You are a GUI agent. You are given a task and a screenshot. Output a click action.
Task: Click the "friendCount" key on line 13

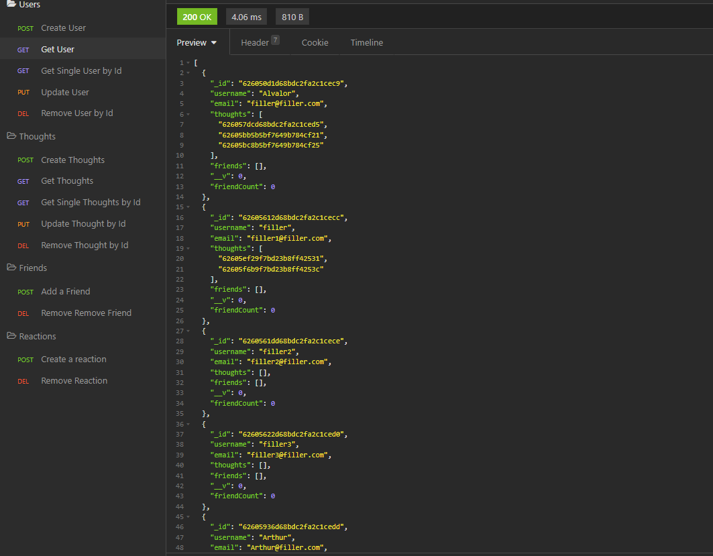coord(237,186)
